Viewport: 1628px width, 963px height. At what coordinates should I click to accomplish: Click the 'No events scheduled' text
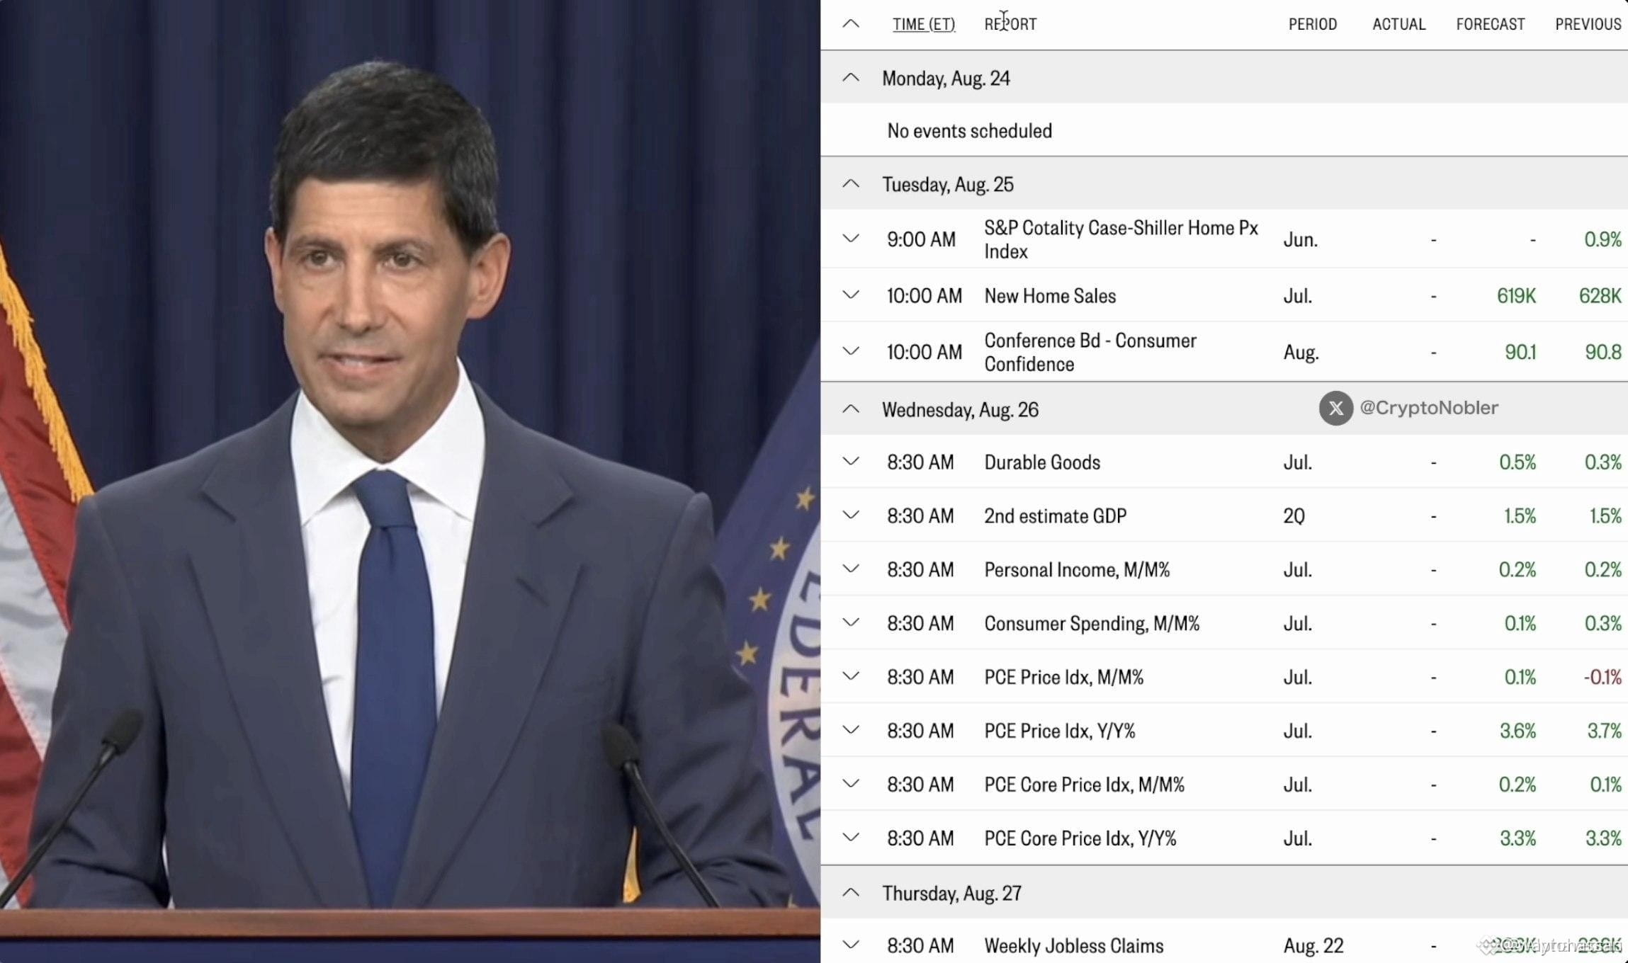[970, 131]
